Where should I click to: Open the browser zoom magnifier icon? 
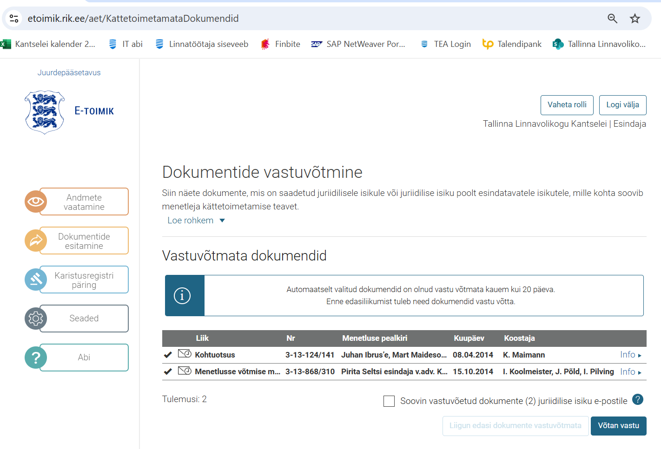612,19
